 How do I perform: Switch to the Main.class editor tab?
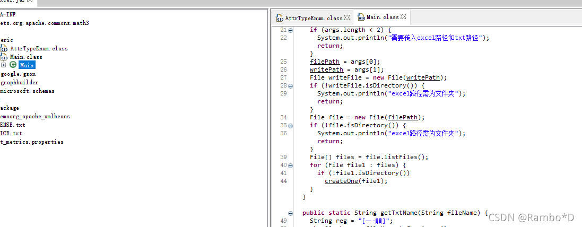point(382,17)
